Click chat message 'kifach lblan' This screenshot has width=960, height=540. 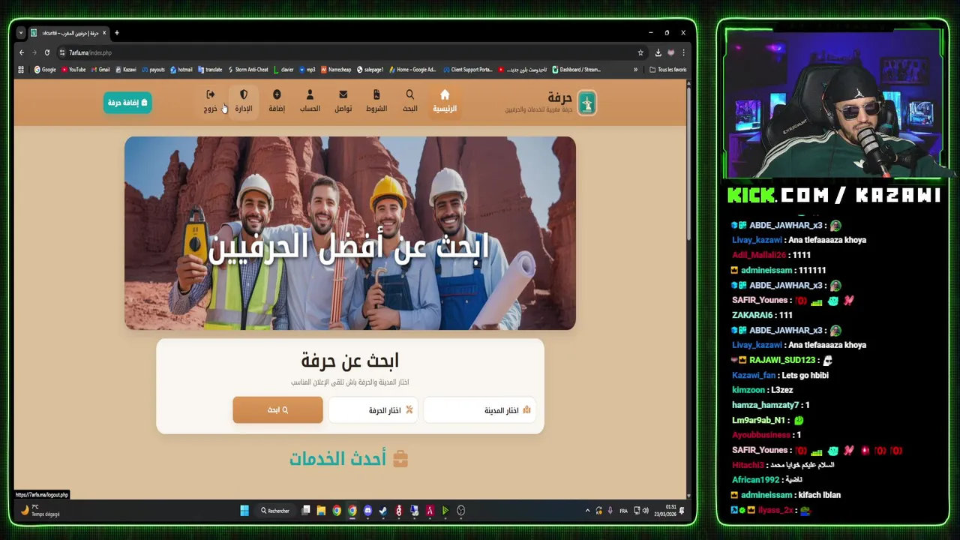[x=820, y=495]
